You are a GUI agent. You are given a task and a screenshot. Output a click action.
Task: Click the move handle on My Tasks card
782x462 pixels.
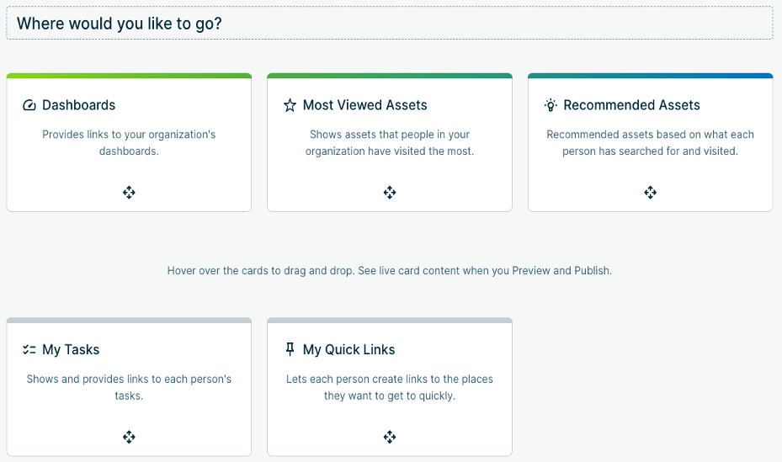pos(129,437)
